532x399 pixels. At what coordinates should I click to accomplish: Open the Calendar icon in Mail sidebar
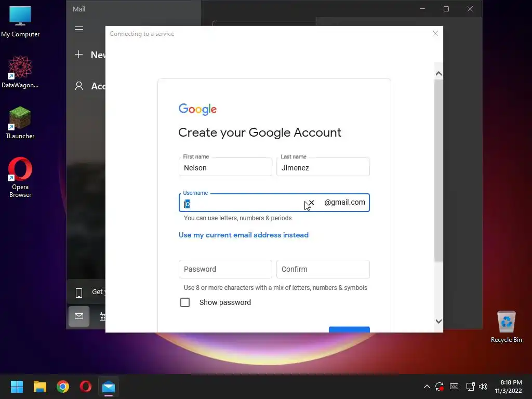102,316
